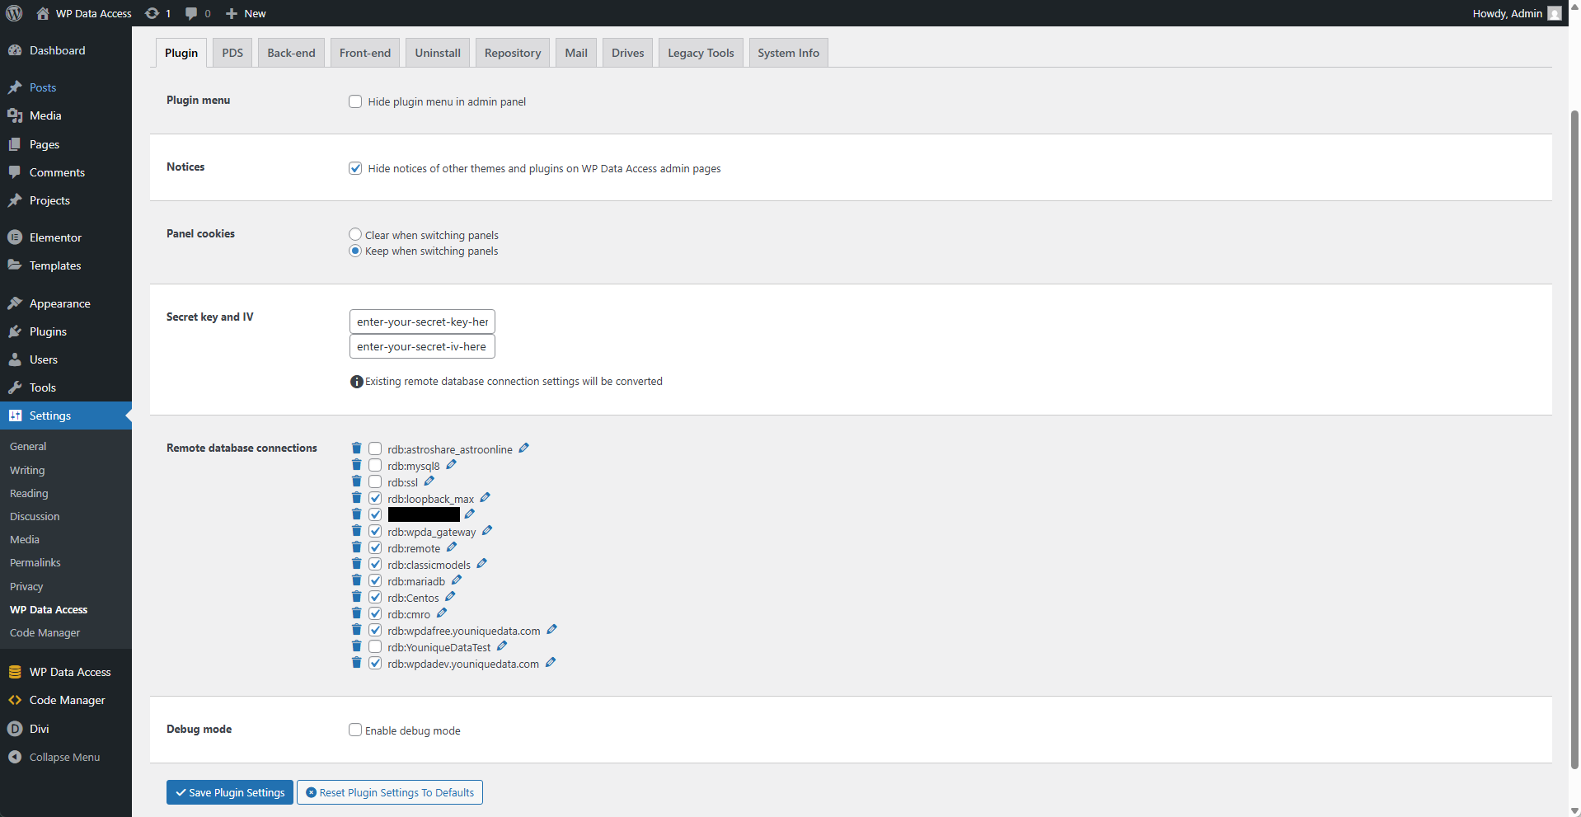Click Save Plugin Settings button
1581x817 pixels.
[x=229, y=791]
